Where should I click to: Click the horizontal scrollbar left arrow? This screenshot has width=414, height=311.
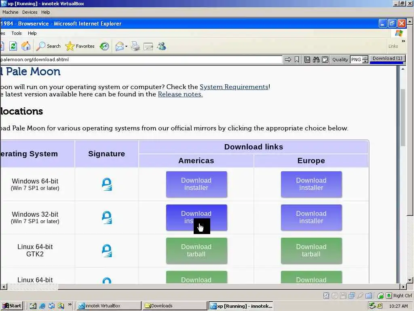tap(4, 286)
